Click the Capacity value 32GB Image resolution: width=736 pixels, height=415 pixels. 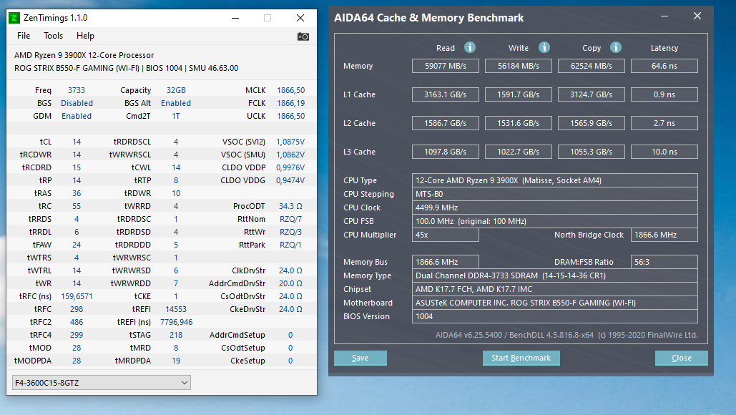click(x=176, y=90)
